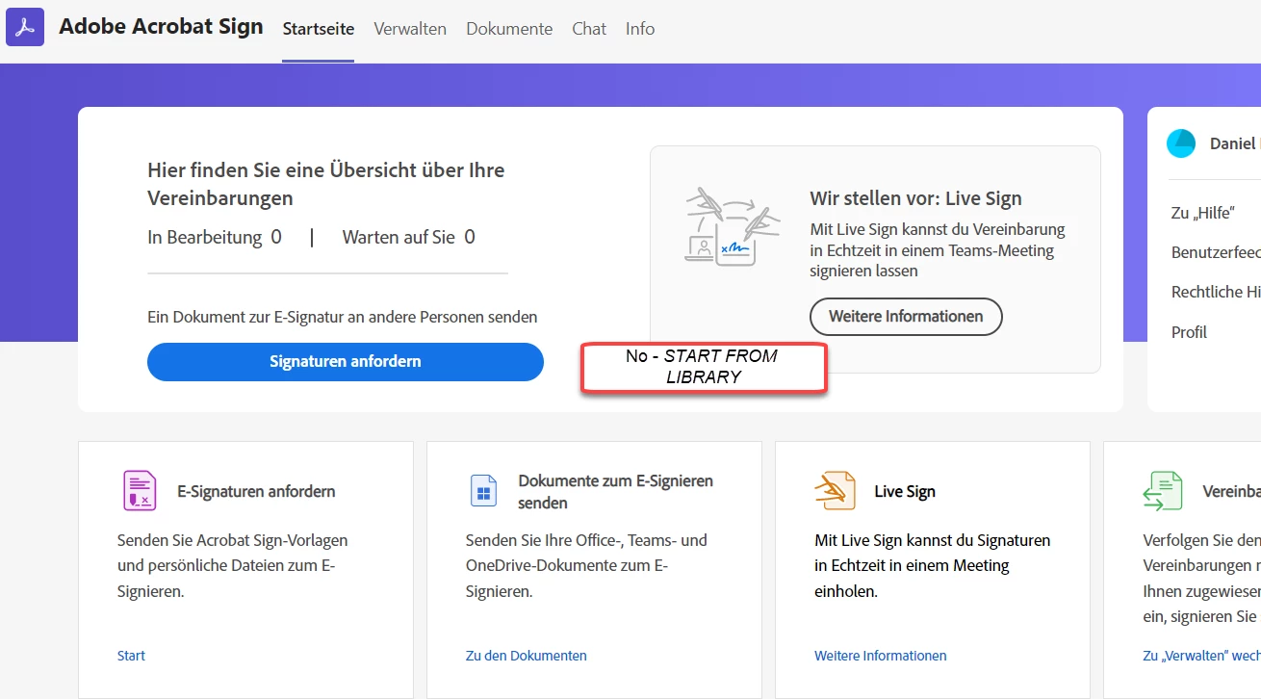Open the Zu "Hilfe" link
Viewport: 1261px width, 699px height.
point(1203,213)
